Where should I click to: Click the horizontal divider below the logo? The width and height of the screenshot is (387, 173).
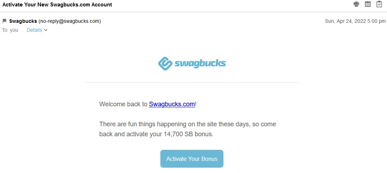192,82
